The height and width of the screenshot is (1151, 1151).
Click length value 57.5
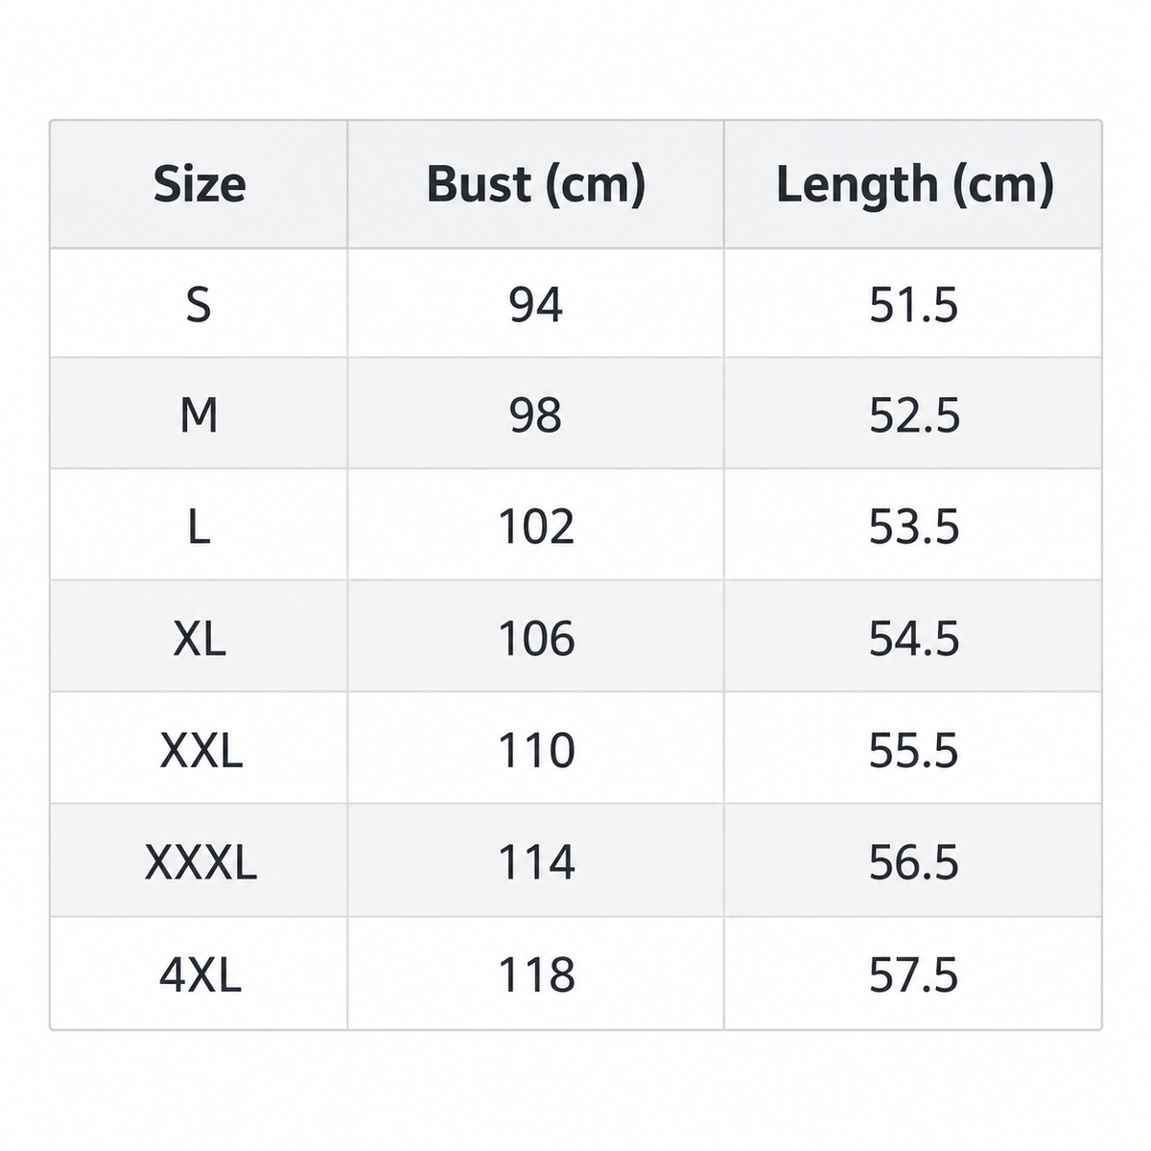click(x=913, y=975)
